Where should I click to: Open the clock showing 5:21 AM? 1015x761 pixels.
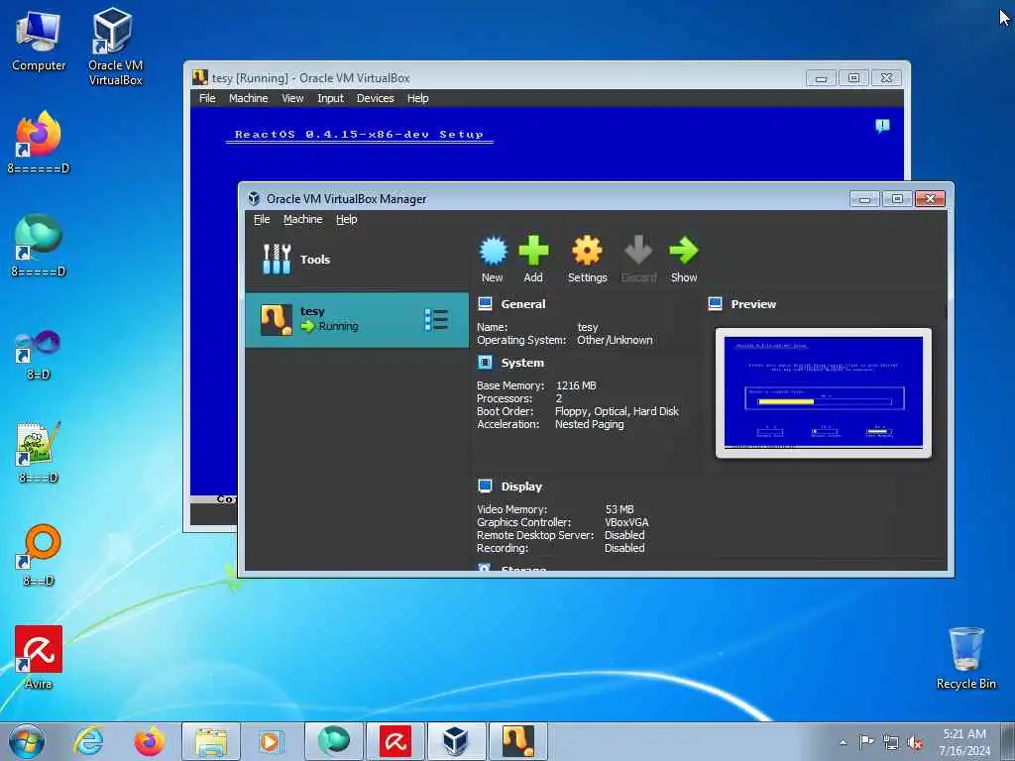tap(963, 742)
